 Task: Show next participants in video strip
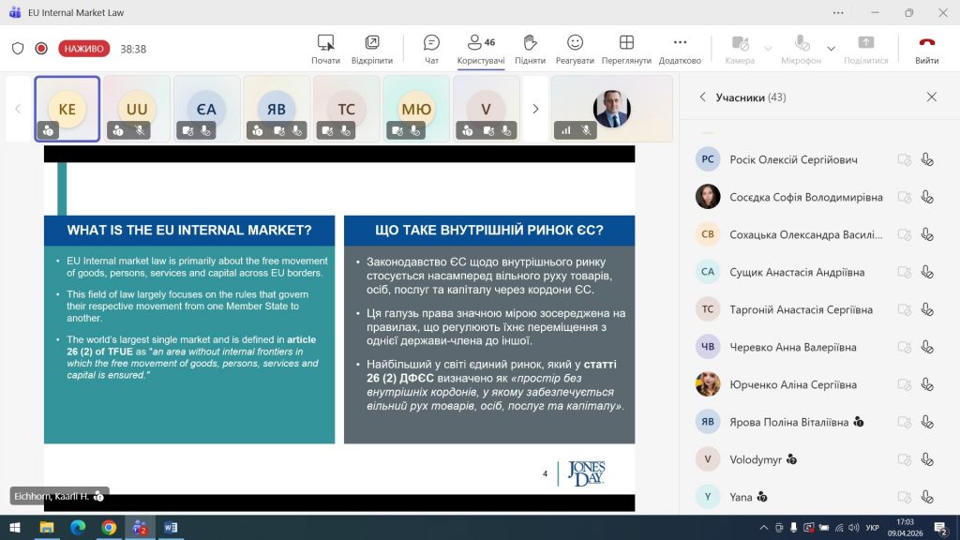[535, 109]
